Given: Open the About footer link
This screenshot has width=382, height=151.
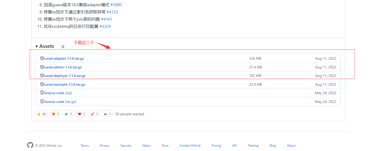Looking at the screenshot, I should (x=291, y=146).
